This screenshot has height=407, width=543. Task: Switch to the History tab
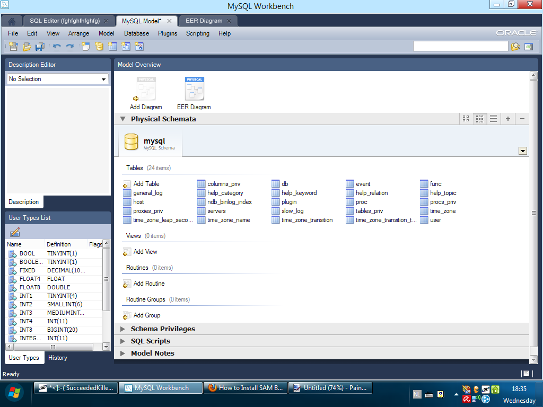click(57, 358)
